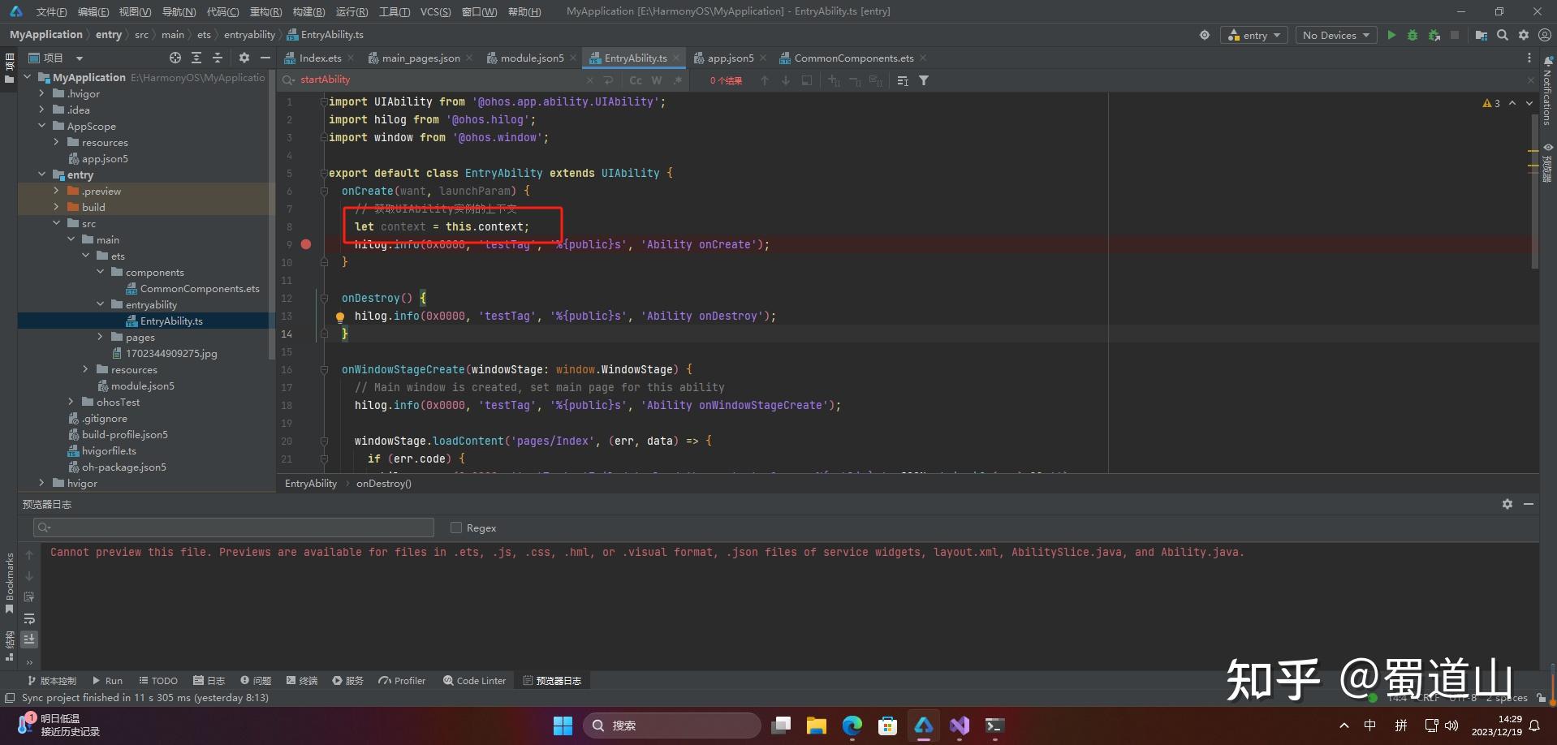Click locate file crosshair icon in project panel
The height and width of the screenshot is (745, 1557).
coord(175,58)
